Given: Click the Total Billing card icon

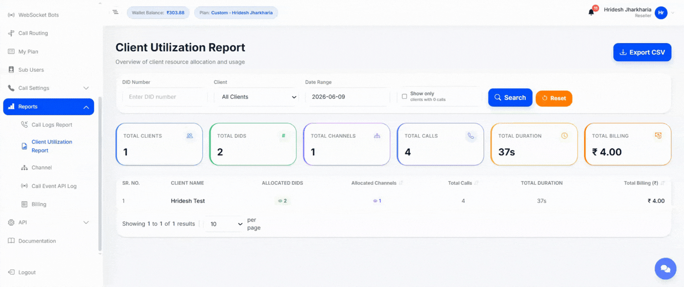Looking at the screenshot, I should [658, 136].
